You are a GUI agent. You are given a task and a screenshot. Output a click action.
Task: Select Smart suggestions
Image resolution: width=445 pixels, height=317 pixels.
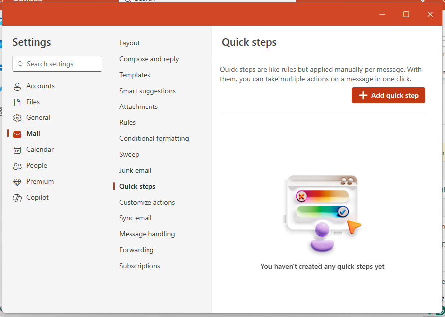(x=148, y=91)
